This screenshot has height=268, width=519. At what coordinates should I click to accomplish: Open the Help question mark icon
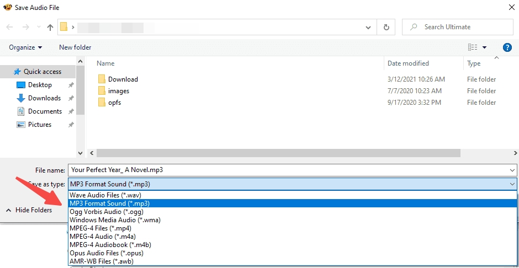(507, 47)
